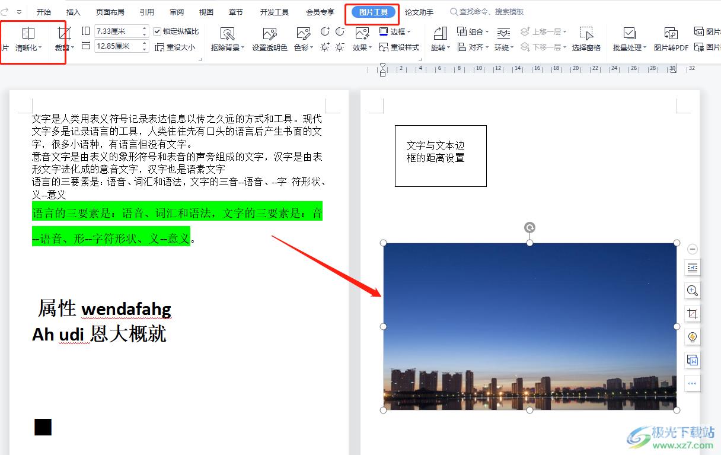
Task: Click the zoom-in magnifier floating icon
Action: coord(692,291)
